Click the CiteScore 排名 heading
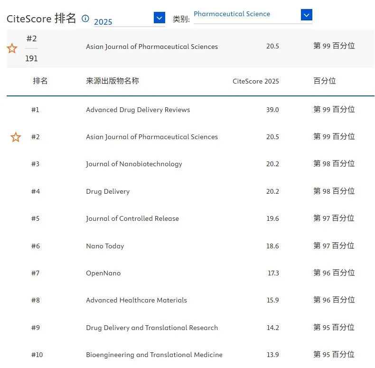 click(x=41, y=19)
